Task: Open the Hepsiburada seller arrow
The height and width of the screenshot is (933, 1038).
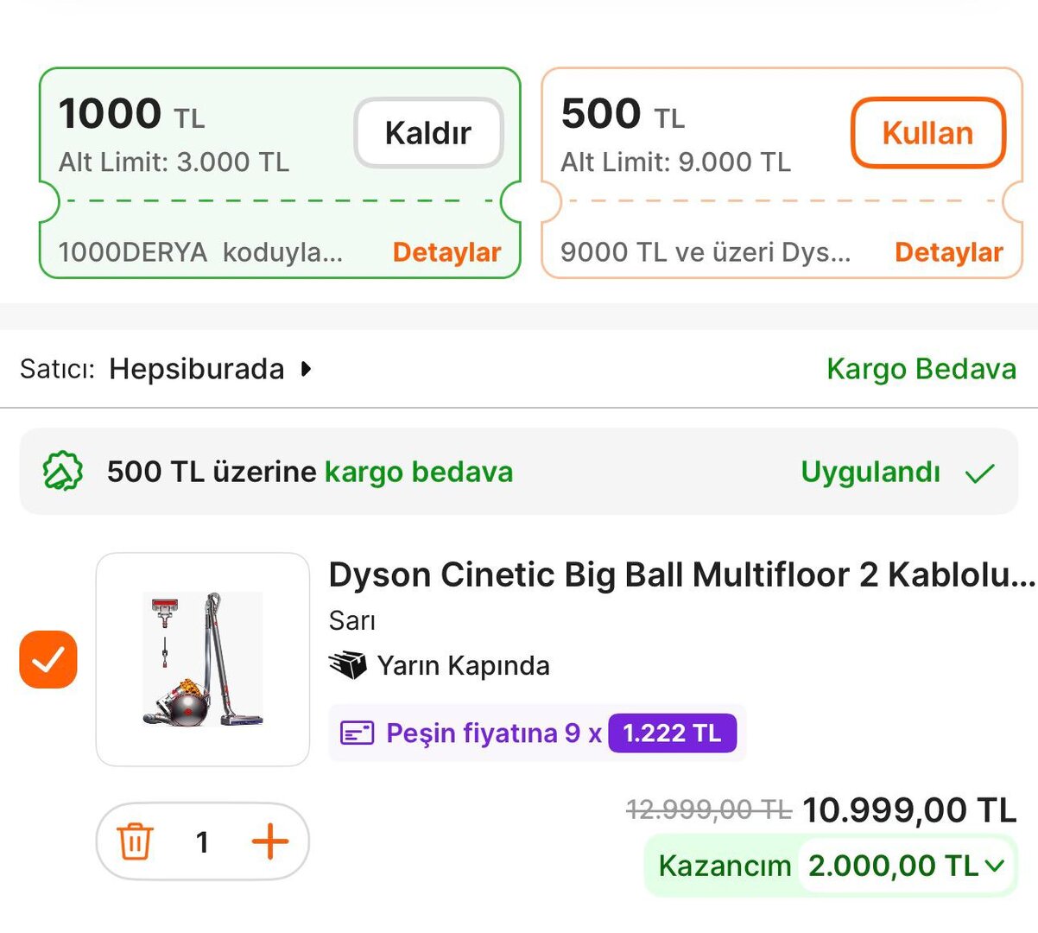Action: click(x=306, y=369)
